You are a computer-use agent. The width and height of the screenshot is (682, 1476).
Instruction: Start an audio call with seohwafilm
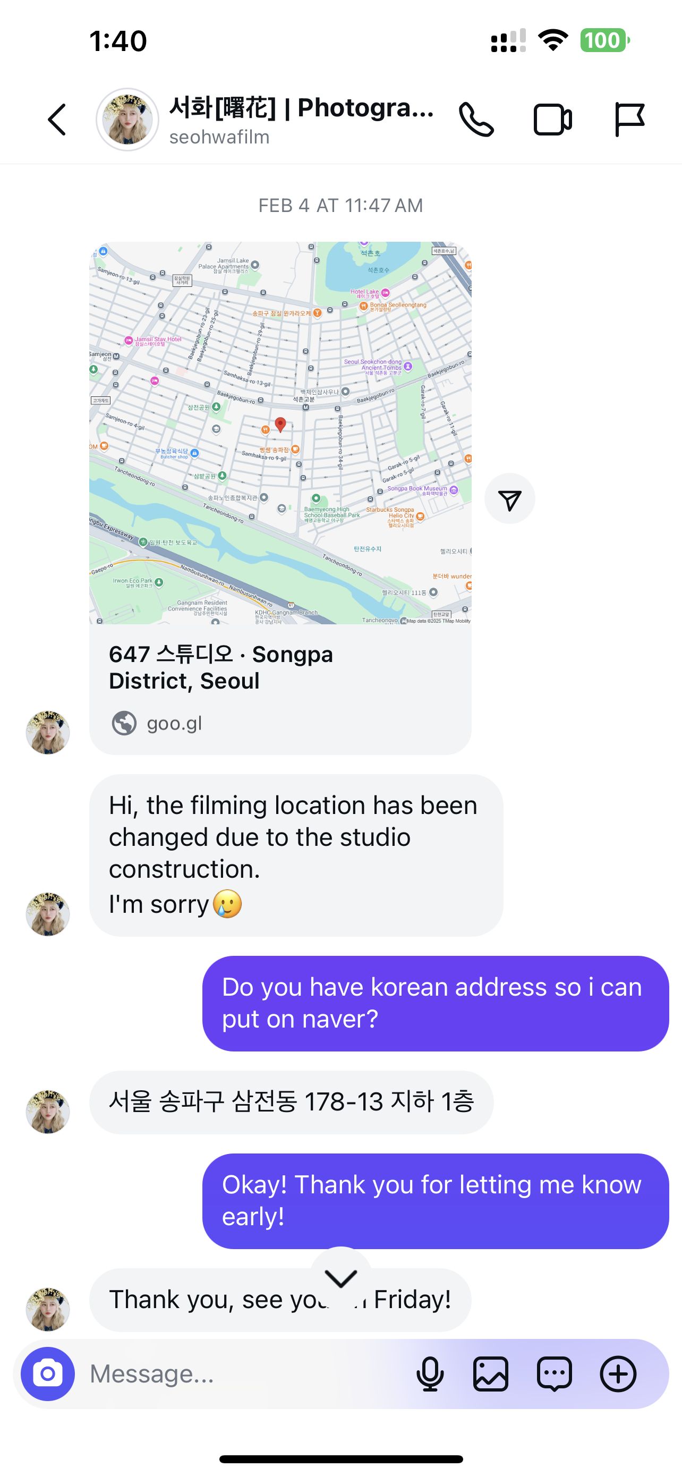476,120
